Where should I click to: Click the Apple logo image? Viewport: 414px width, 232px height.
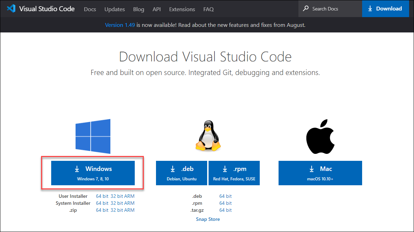click(320, 136)
